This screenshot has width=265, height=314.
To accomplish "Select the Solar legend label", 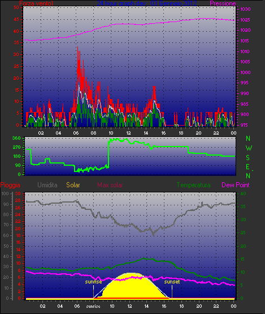I will (73, 185).
